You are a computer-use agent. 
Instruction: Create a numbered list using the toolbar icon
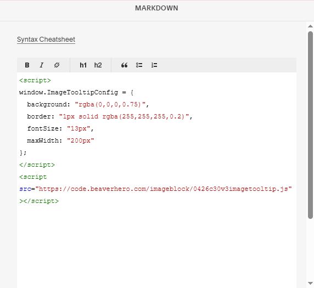154,65
